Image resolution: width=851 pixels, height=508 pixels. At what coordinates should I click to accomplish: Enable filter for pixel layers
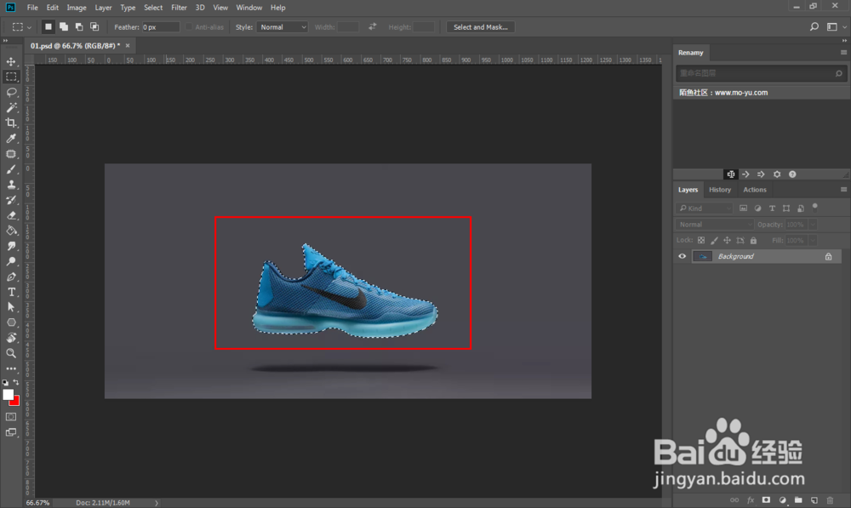tap(744, 208)
